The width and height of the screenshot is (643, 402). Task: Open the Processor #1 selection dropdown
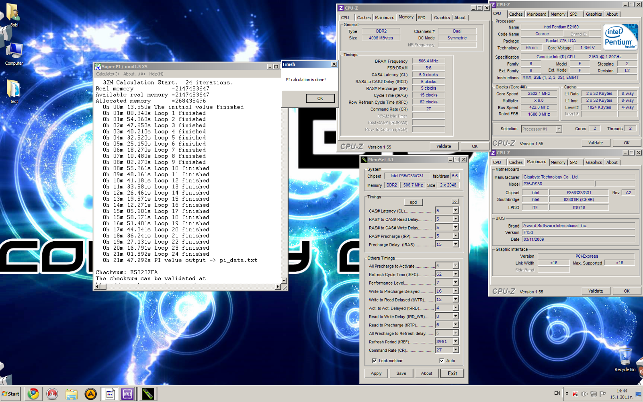[559, 129]
